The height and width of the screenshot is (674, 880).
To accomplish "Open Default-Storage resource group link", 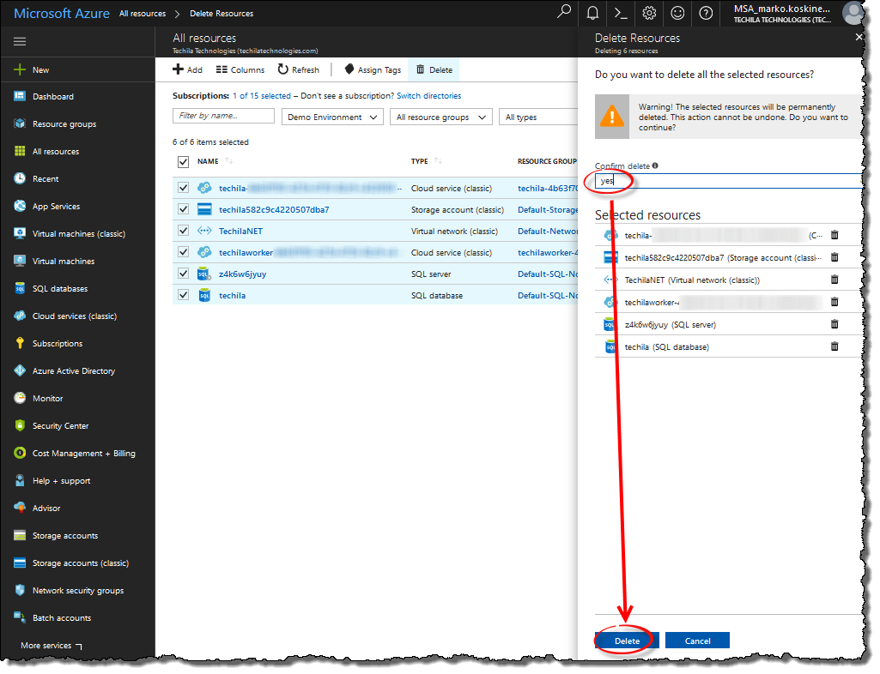I will click(x=547, y=210).
